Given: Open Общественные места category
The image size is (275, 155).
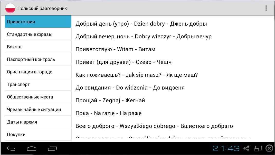Looking at the screenshot, I should (x=38, y=97).
